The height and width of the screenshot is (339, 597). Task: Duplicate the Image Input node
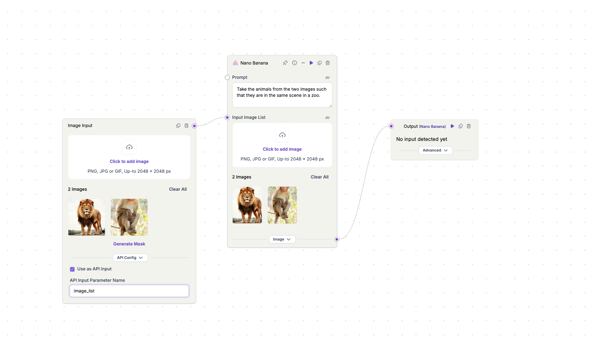click(178, 126)
